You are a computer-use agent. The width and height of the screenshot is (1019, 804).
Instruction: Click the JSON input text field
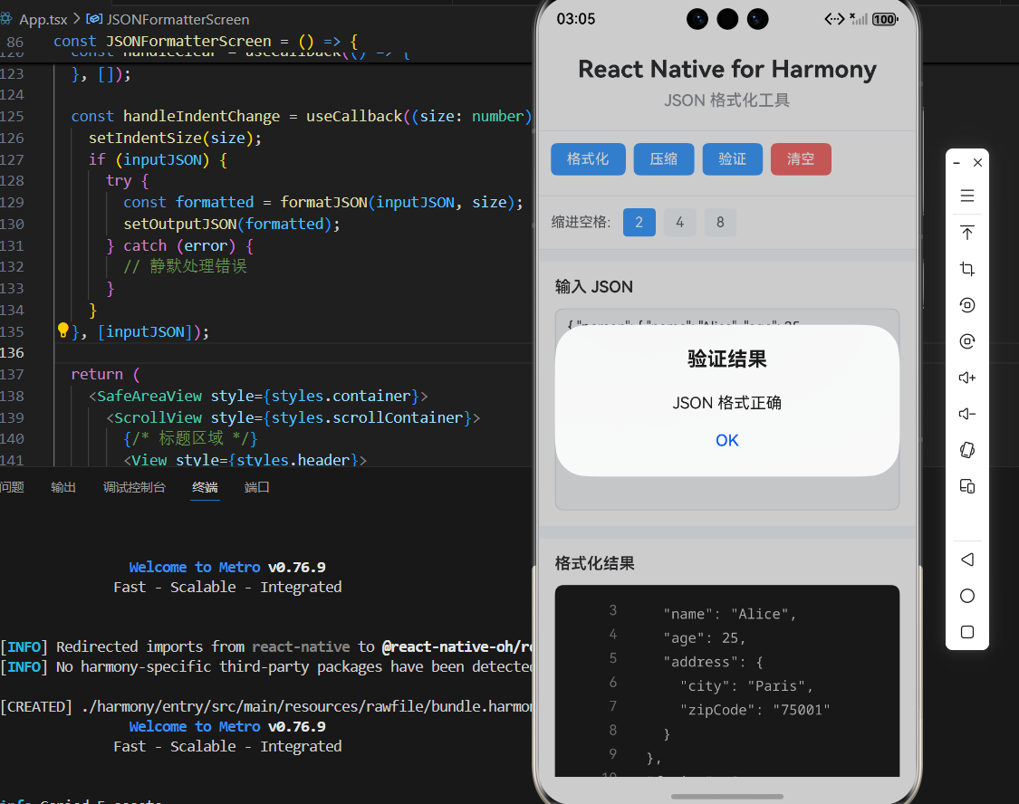(x=726, y=409)
